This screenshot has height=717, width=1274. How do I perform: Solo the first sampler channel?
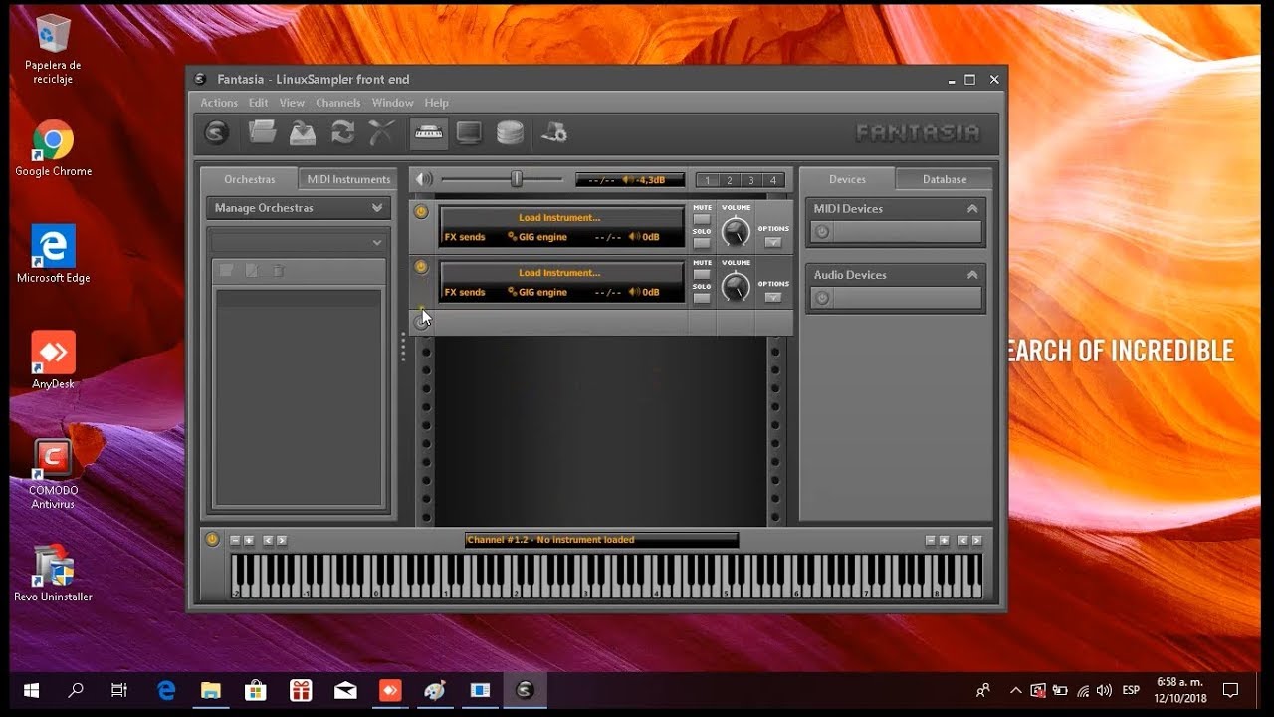click(x=703, y=243)
